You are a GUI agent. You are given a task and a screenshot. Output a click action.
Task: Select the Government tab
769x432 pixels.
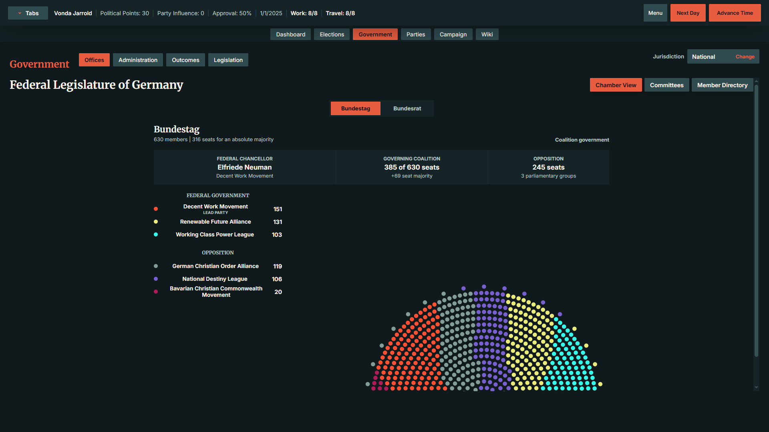pyautogui.click(x=375, y=34)
